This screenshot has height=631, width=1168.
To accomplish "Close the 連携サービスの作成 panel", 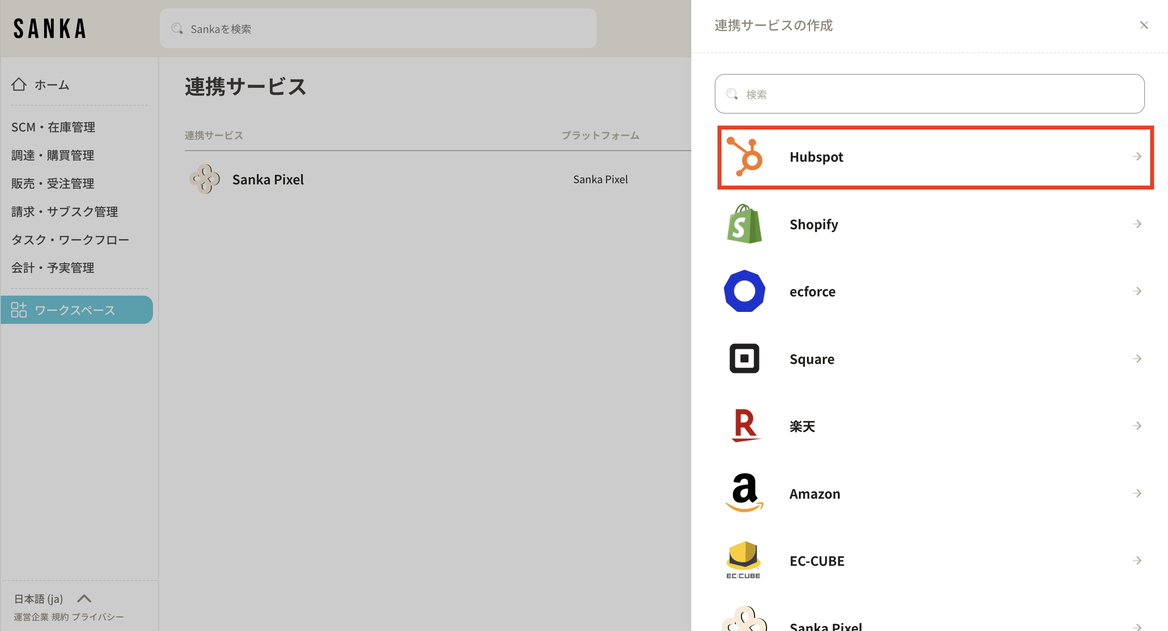I will tap(1144, 25).
